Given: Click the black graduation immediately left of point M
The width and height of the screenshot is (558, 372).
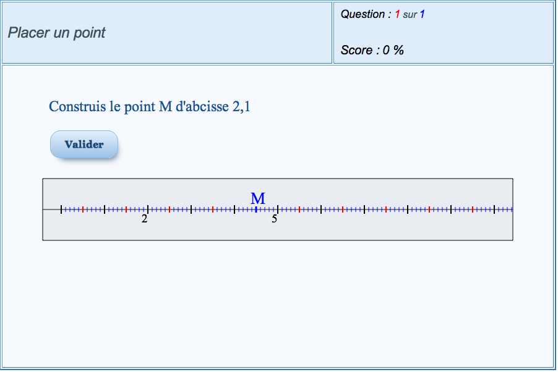Looking at the screenshot, I should [x=234, y=209].
